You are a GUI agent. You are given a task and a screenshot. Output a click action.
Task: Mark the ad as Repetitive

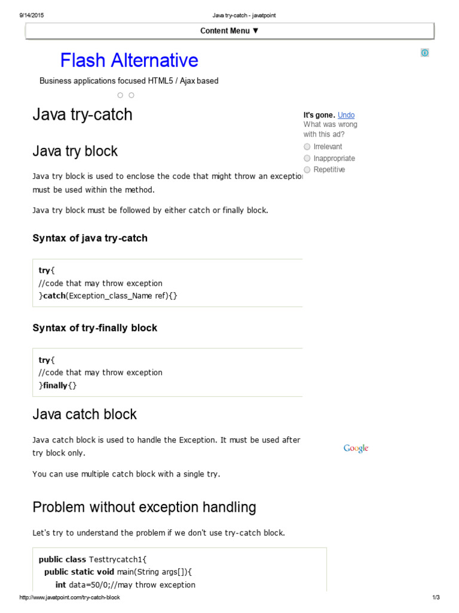307,169
